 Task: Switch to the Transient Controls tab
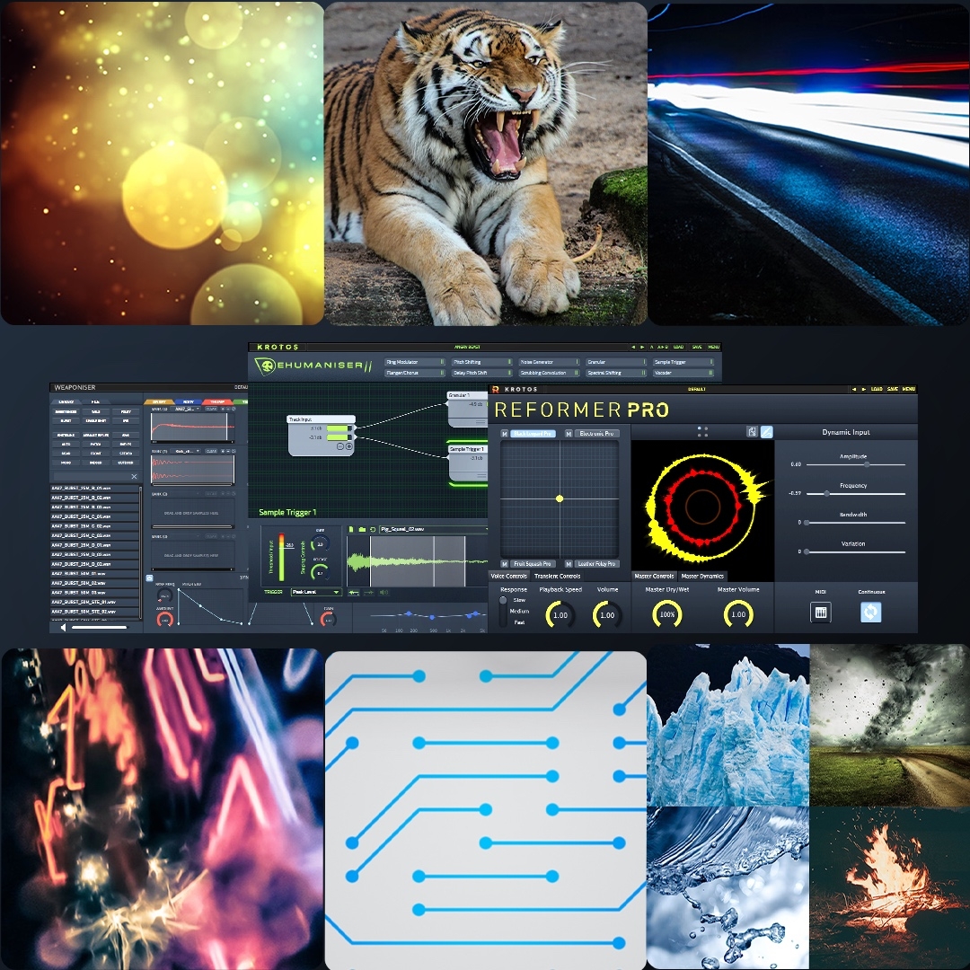point(557,576)
